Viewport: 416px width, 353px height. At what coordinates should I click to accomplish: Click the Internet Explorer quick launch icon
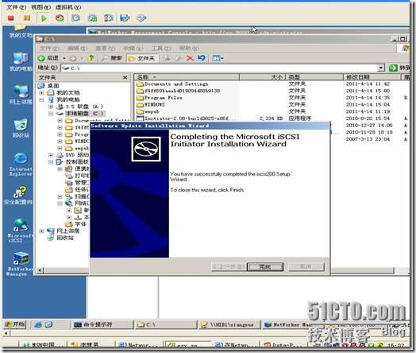(x=38, y=324)
